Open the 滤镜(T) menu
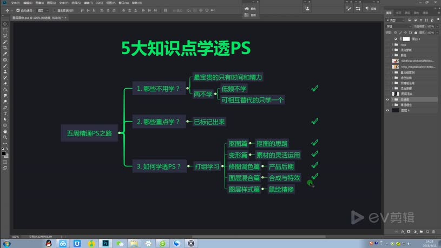The image size is (441, 248). (x=88, y=3)
